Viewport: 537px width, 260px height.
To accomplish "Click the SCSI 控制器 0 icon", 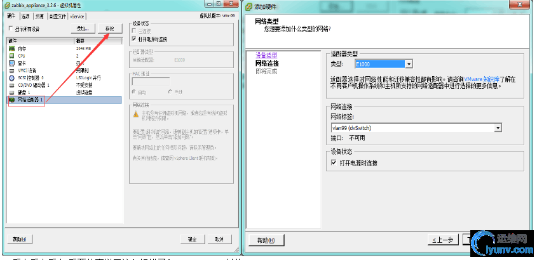I will 12,78.
